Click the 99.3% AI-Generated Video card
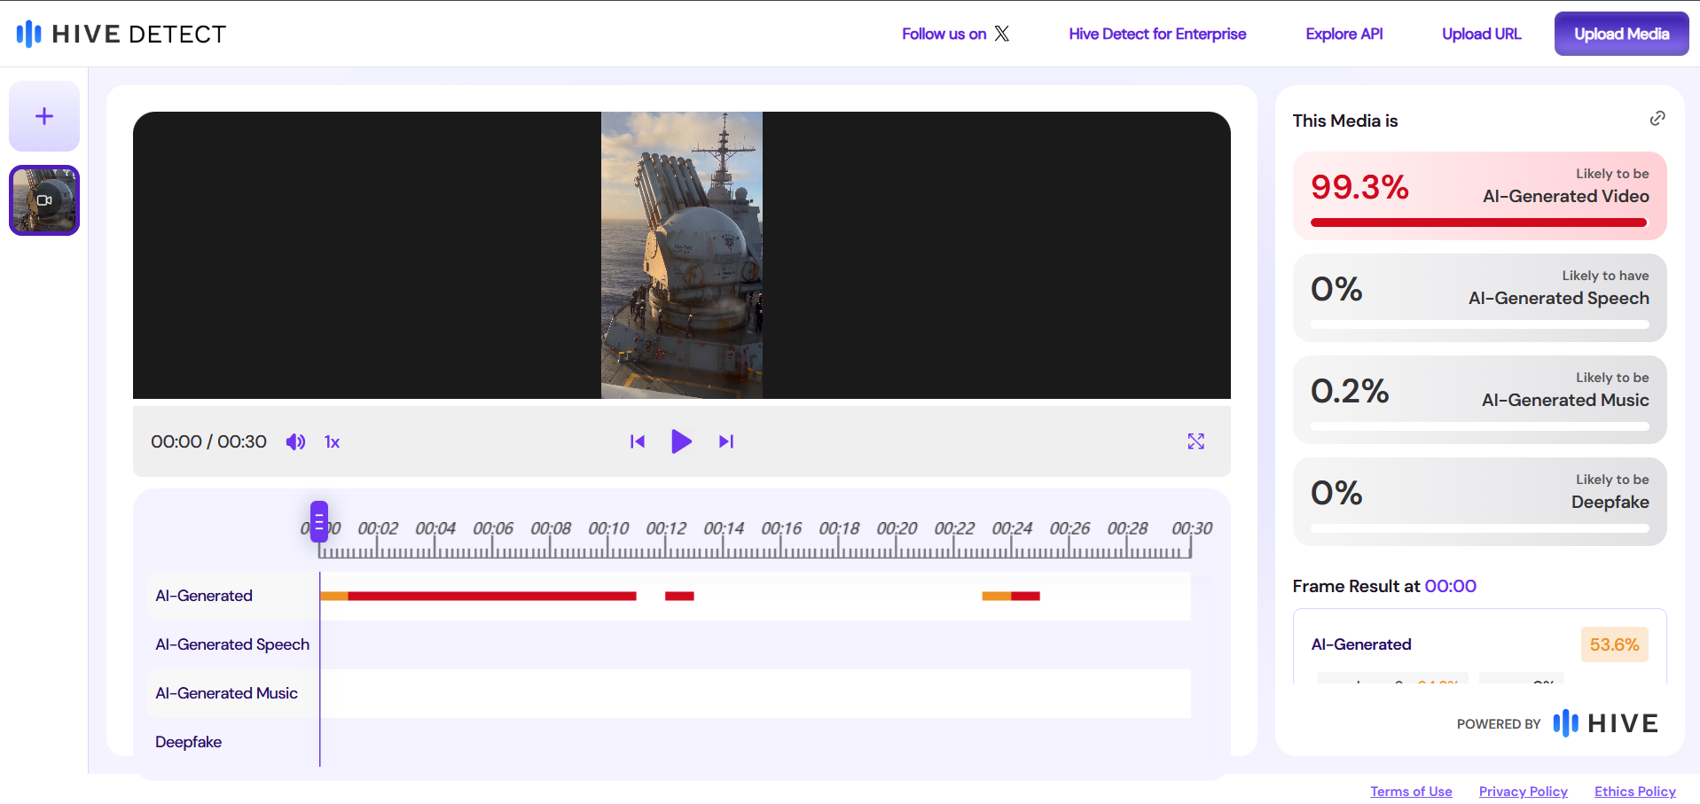Screen dimensions: 1700x804 coord(1479,196)
